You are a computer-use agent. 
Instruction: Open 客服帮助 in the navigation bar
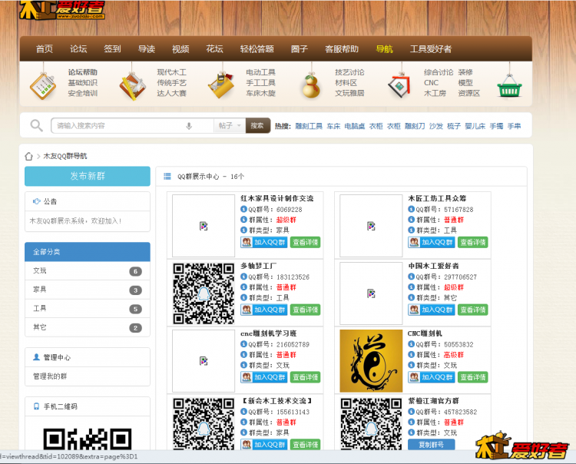342,49
